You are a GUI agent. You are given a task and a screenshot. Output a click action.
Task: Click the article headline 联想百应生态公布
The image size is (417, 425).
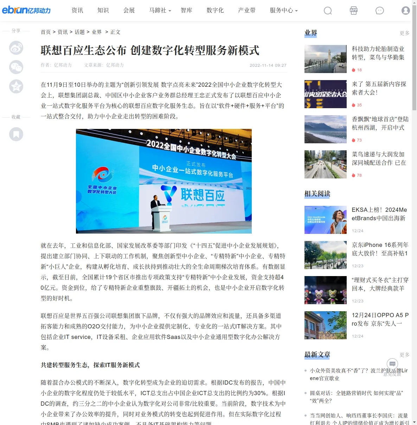(x=150, y=51)
